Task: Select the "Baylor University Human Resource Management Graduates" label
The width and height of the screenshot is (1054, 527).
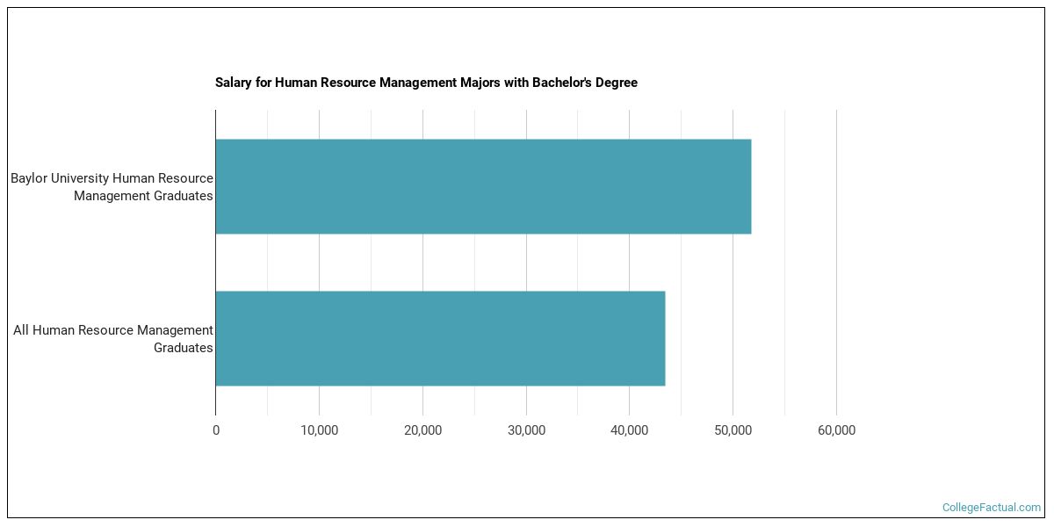Action: 112,186
